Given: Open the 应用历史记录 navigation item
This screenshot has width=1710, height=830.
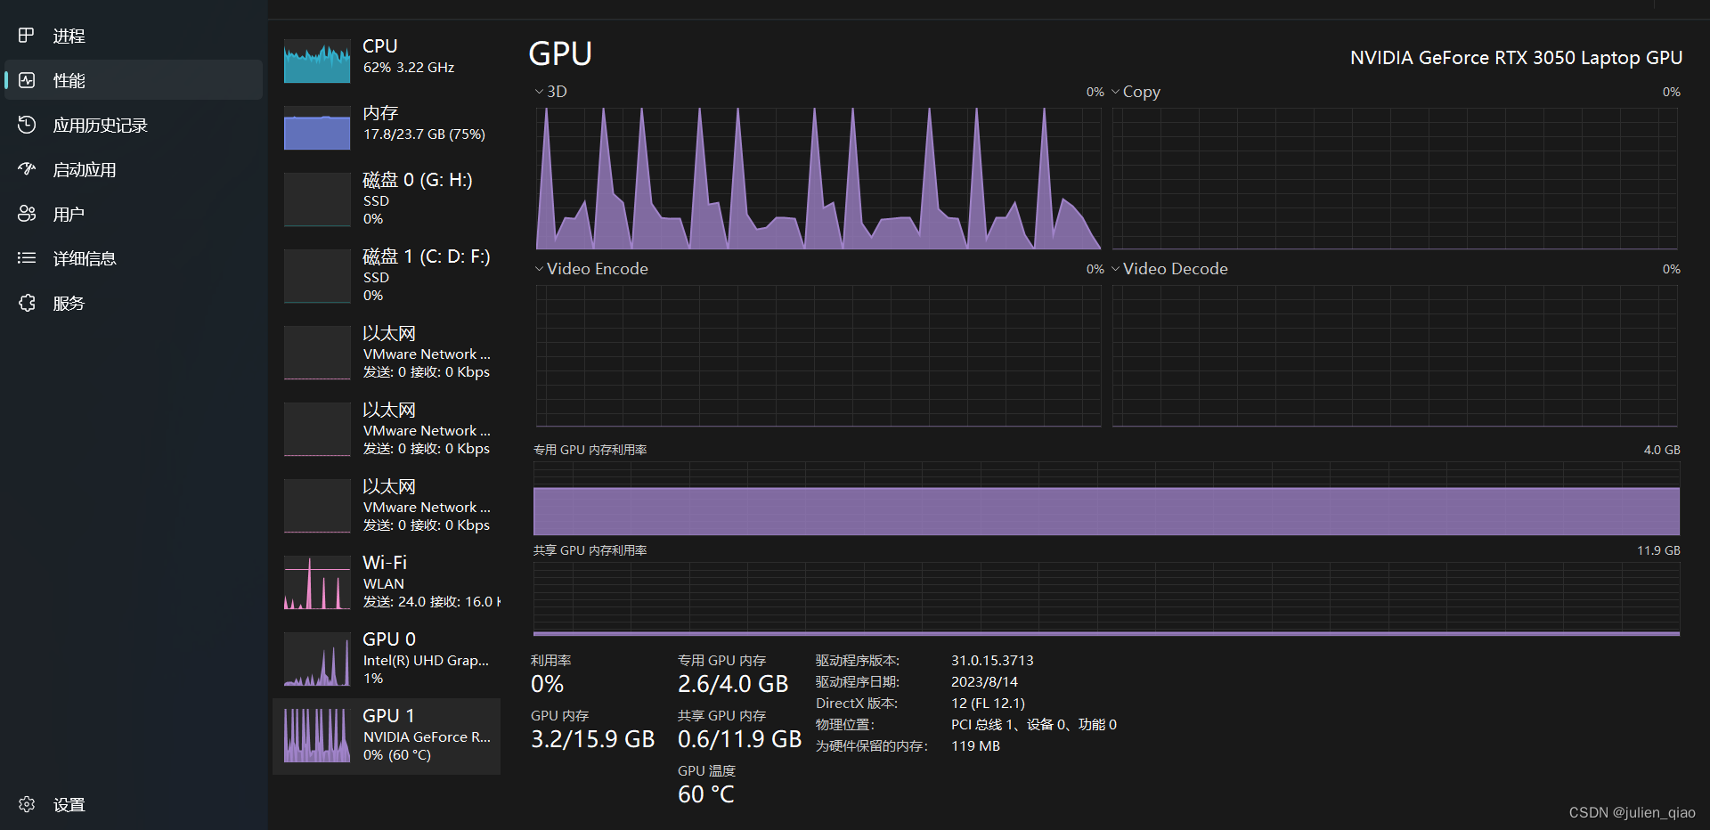Looking at the screenshot, I should point(134,125).
